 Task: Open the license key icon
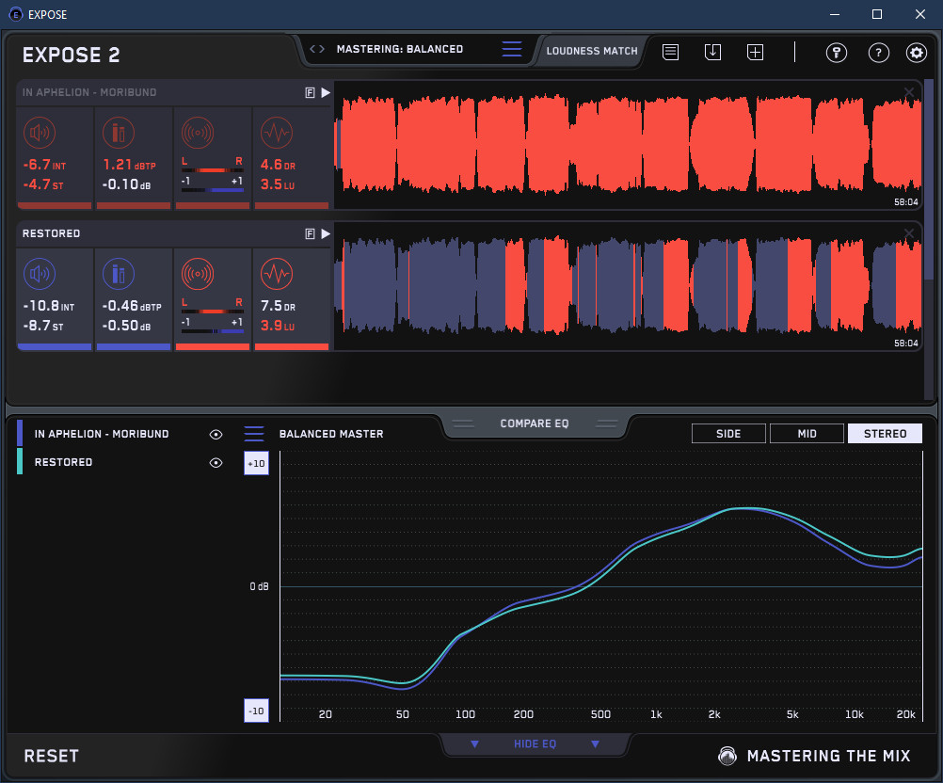tap(836, 53)
